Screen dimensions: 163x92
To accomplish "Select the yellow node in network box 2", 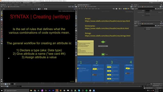I will 95,69.
